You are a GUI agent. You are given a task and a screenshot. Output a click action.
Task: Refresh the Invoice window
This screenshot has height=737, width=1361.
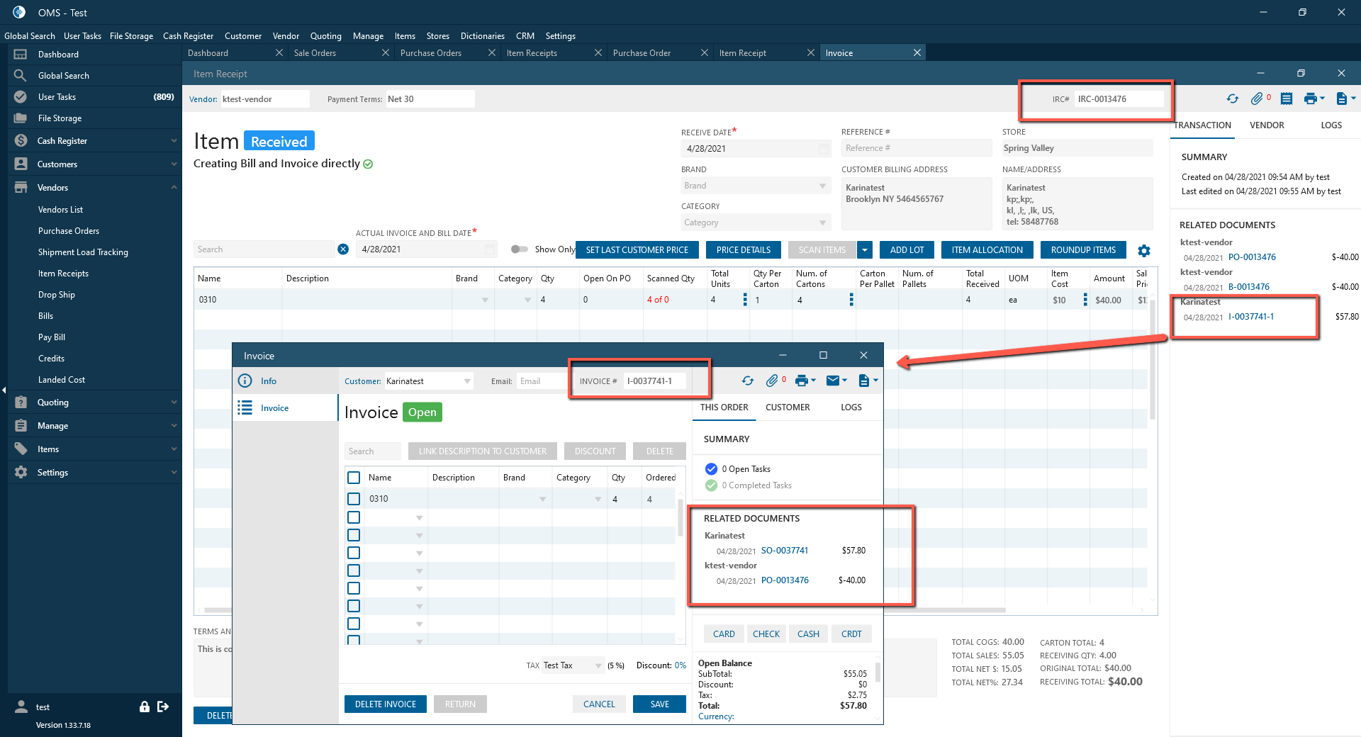coord(748,381)
